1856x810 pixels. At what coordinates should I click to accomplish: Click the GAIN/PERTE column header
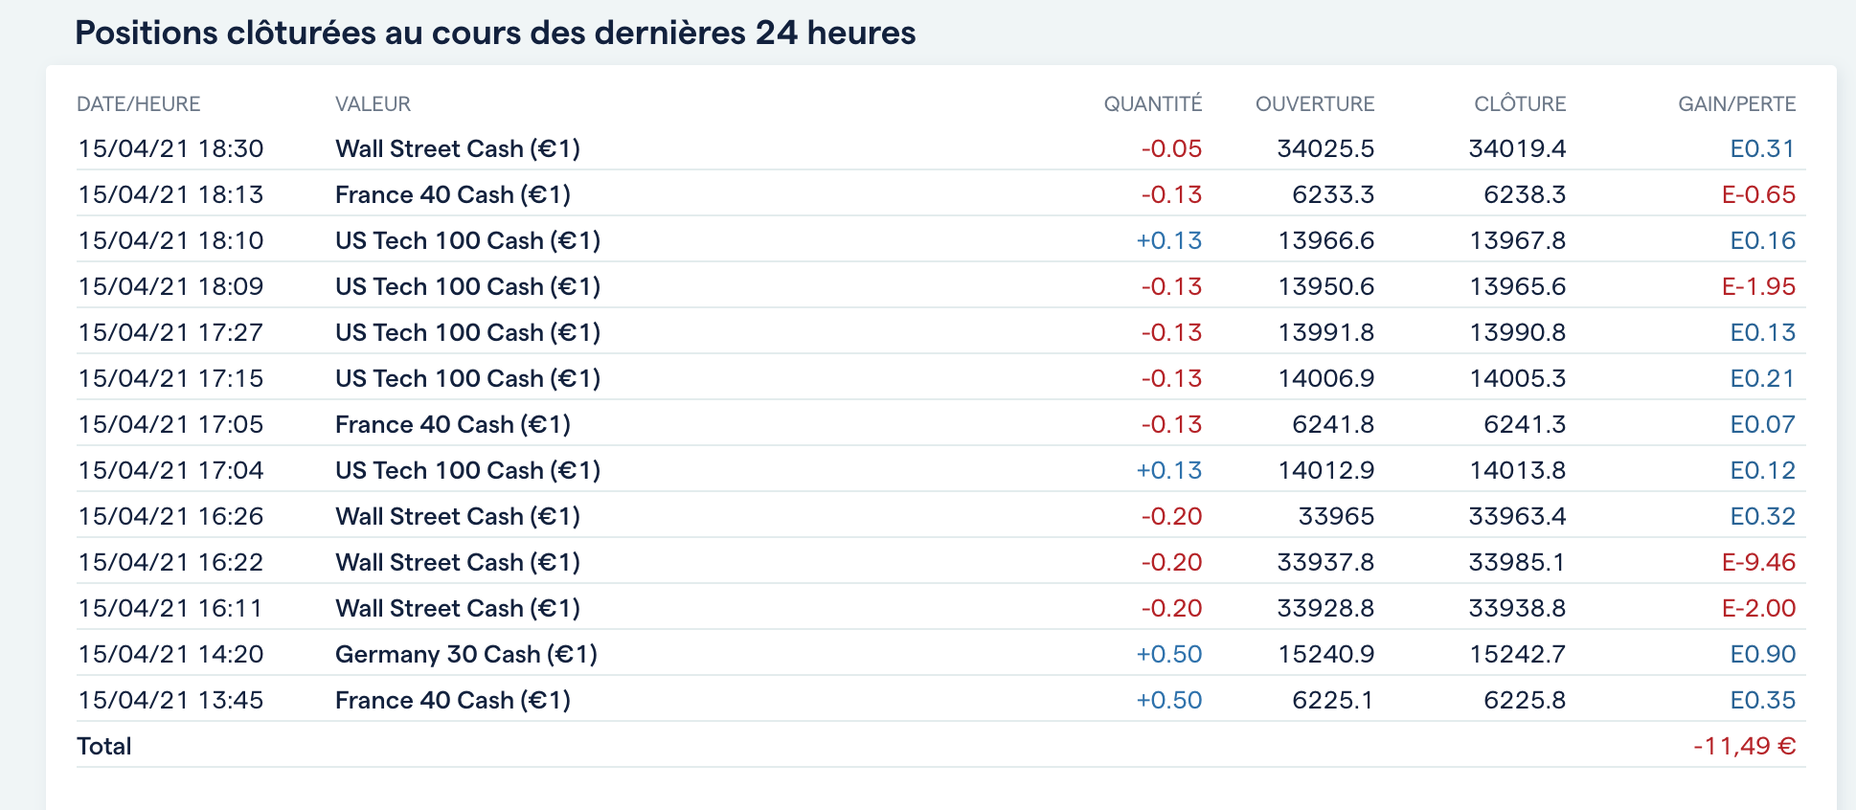click(x=1736, y=104)
